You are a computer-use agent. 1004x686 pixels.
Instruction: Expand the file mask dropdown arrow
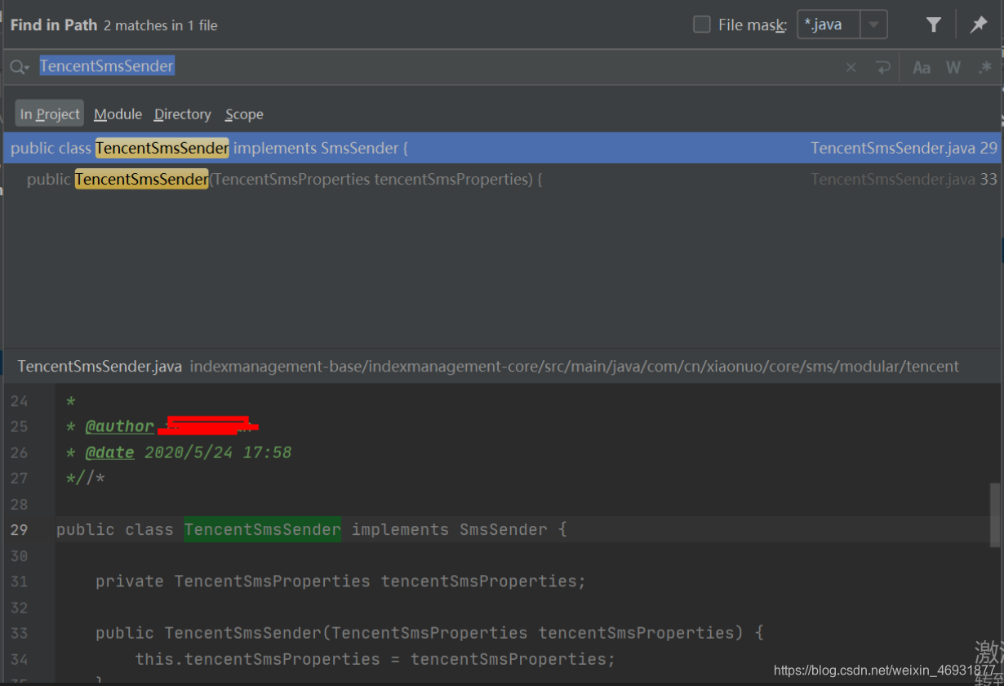click(873, 24)
